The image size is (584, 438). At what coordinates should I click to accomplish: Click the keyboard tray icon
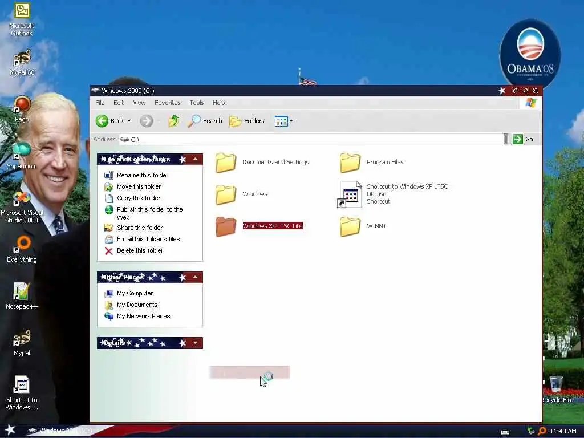click(x=505, y=432)
